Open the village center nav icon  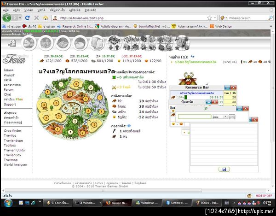point(46,43)
